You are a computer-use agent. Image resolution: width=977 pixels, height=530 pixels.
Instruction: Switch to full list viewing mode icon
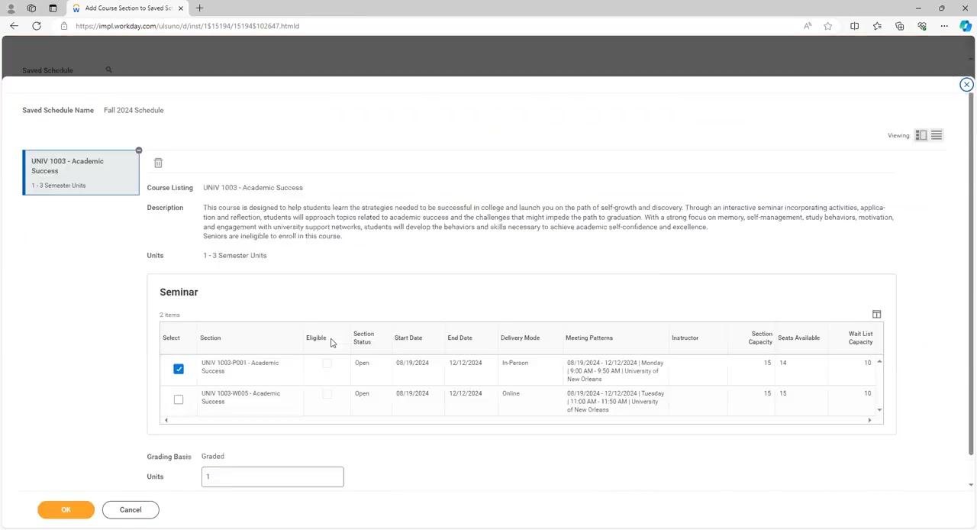tap(937, 135)
